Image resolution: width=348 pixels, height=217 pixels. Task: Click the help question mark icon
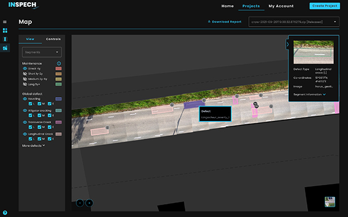point(5,213)
